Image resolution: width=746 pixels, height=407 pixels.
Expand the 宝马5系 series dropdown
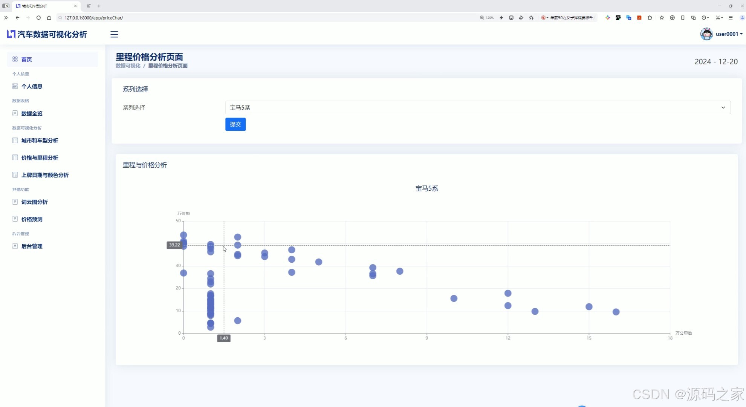pyautogui.click(x=477, y=107)
